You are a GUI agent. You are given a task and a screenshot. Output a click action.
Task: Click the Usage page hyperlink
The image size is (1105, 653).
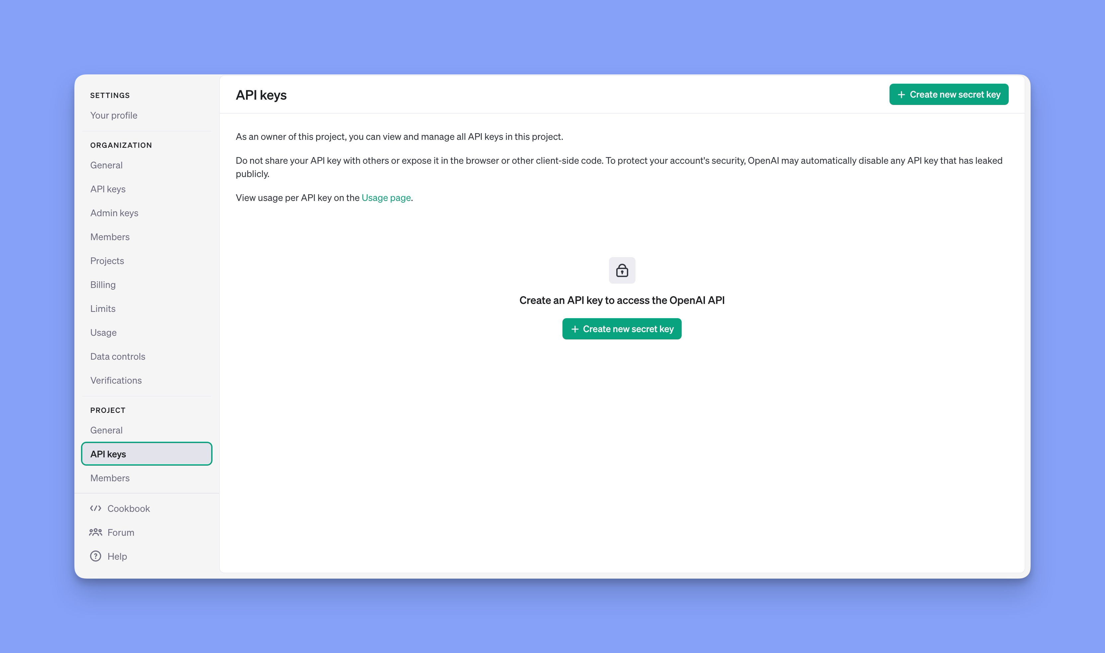tap(385, 197)
